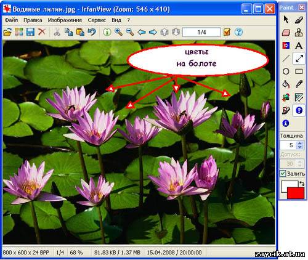The image size is (308, 260).
Task: Open help with the blue question icon
Action: point(238,32)
